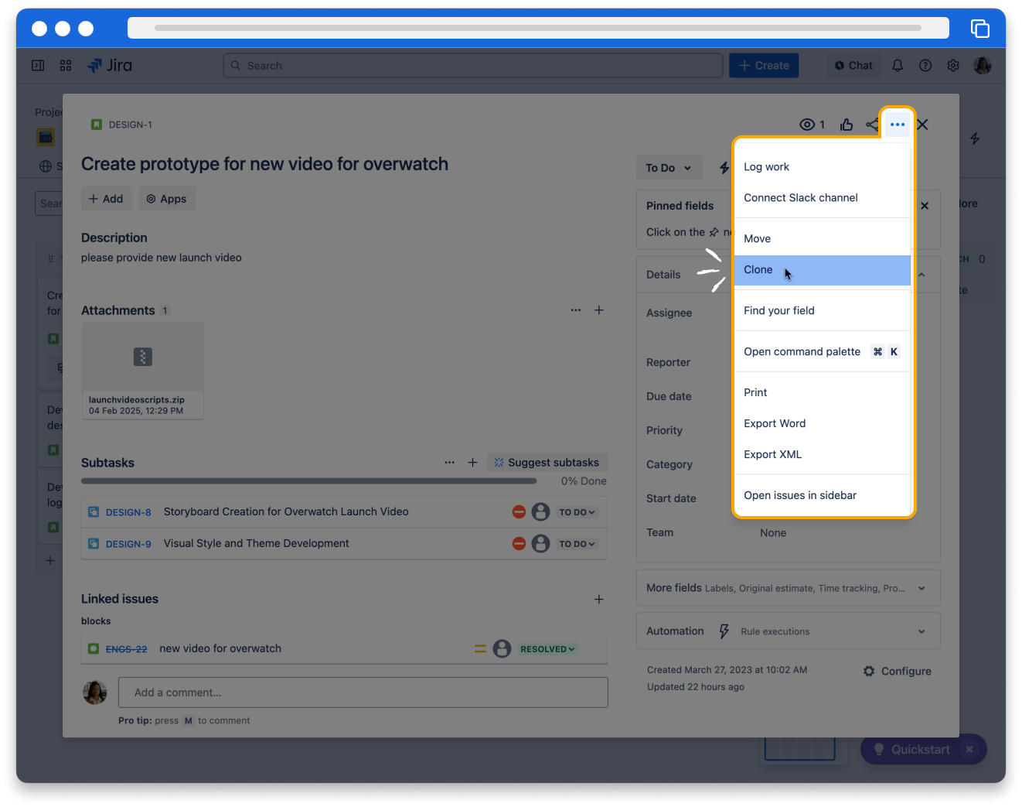This screenshot has height=807, width=1022.
Task: Collapse the Details section chevron
Action: click(x=922, y=275)
